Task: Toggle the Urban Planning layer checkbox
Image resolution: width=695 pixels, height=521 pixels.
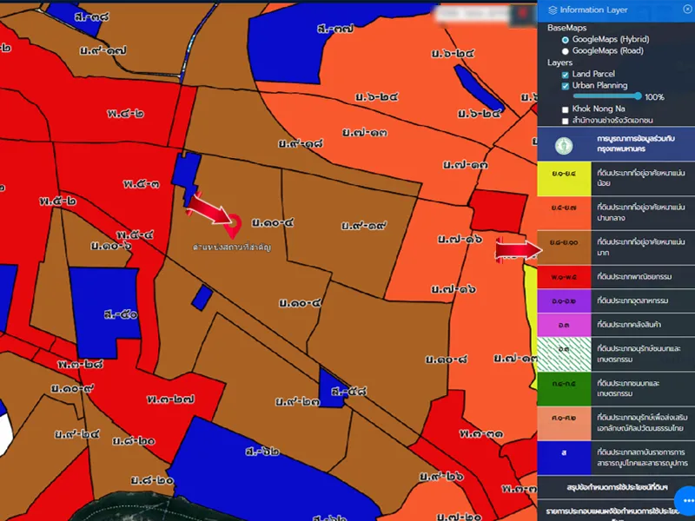Action: tap(566, 86)
